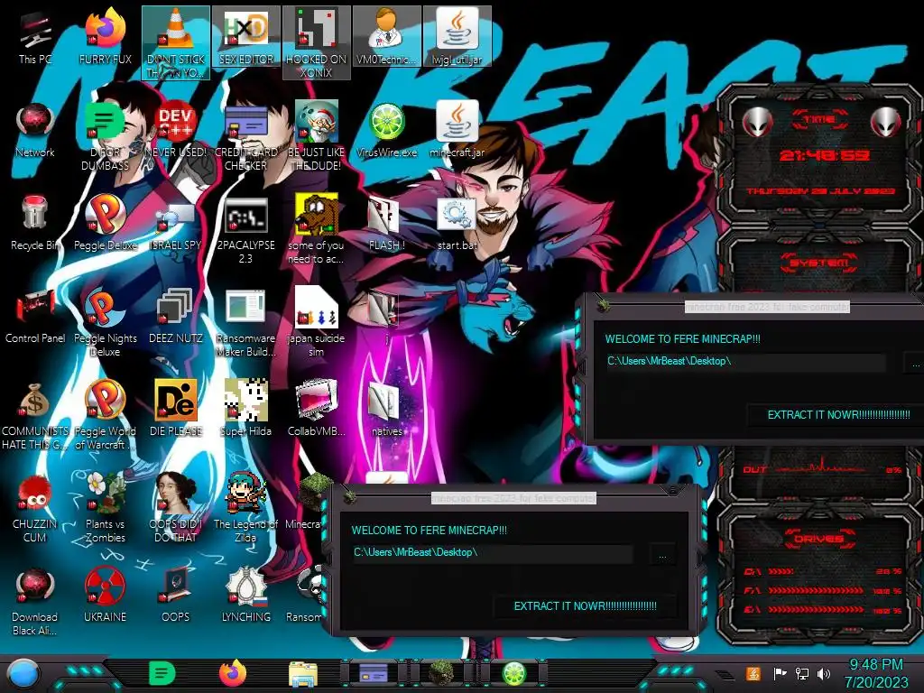
Task: Launch The Legend of Zilda
Action: coord(245,508)
